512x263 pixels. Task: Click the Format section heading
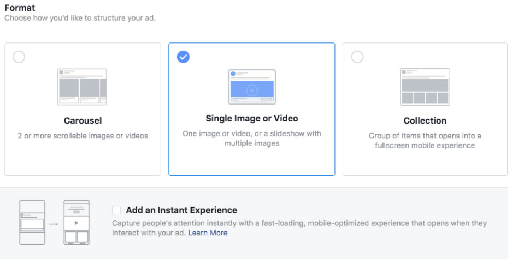click(x=20, y=8)
